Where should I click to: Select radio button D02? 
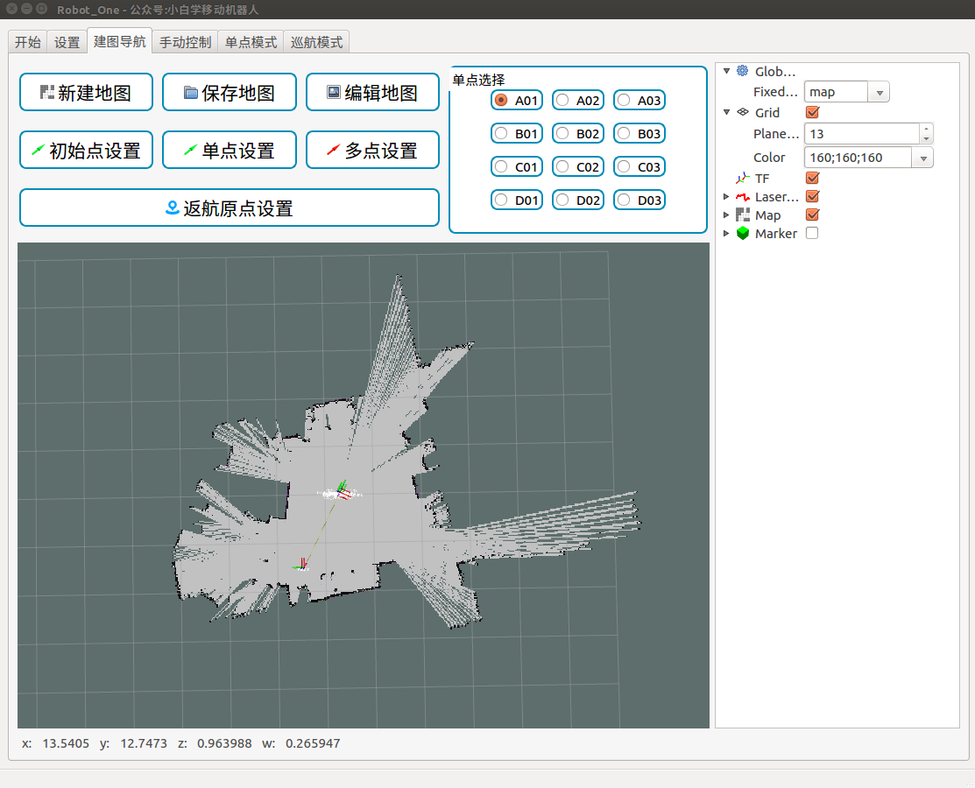pos(562,200)
